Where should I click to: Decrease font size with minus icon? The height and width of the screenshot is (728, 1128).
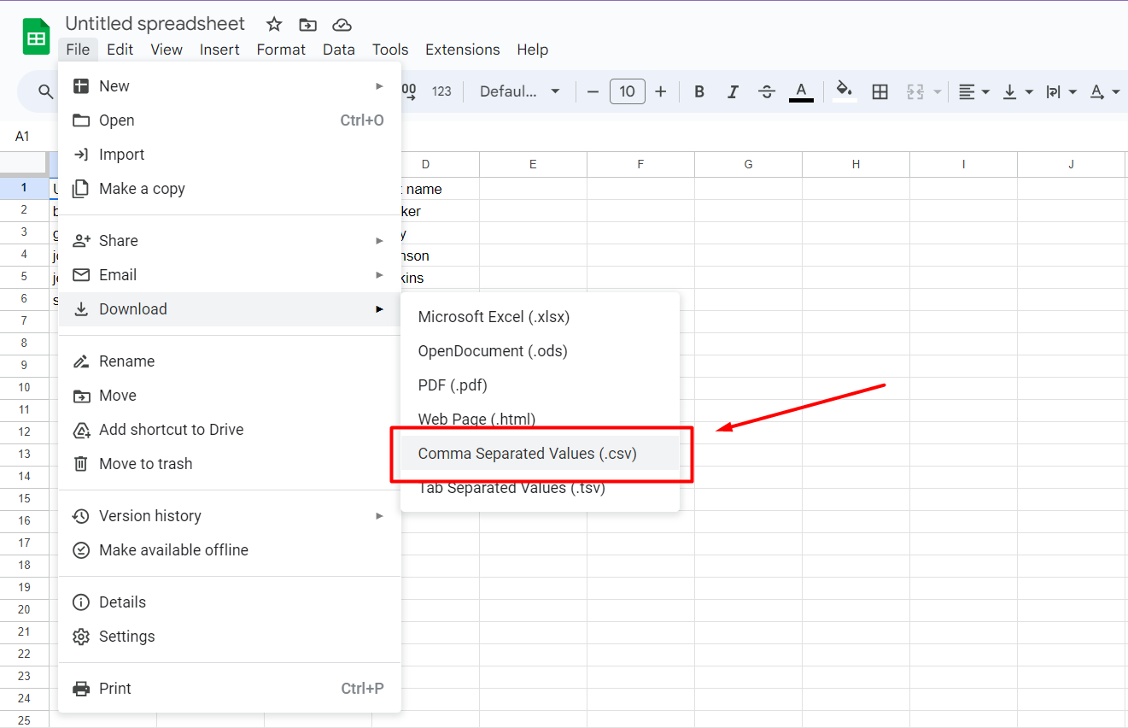(x=593, y=91)
